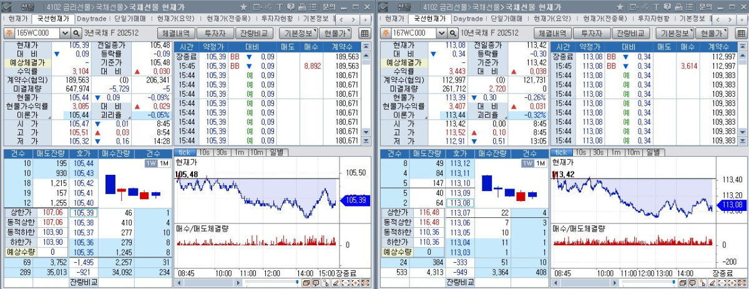The width and height of the screenshot is (749, 289).
Task: Open 165WC000 code dropdown
Action: coord(65,32)
